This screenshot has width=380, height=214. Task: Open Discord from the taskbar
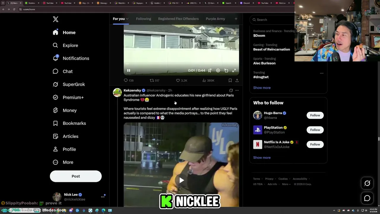coord(71,210)
